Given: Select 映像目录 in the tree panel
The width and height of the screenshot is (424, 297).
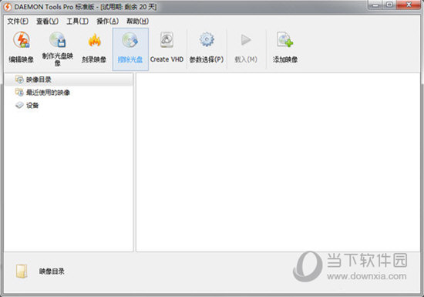Looking at the screenshot, I should [69, 79].
